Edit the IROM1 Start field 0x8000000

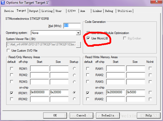[40, 92]
